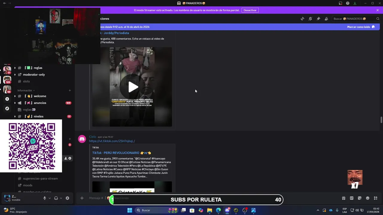Open the emoji picker
The image size is (383, 215).
click(368, 198)
